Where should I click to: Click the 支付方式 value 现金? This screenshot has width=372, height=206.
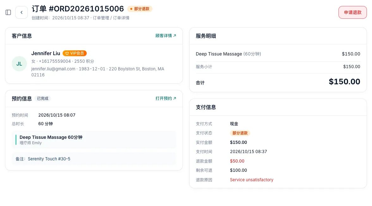point(234,124)
